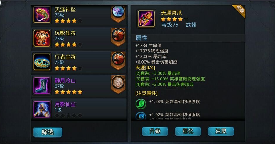Tap the green spirit gem icon
This screenshot has width=275, height=144.
pos(141,104)
